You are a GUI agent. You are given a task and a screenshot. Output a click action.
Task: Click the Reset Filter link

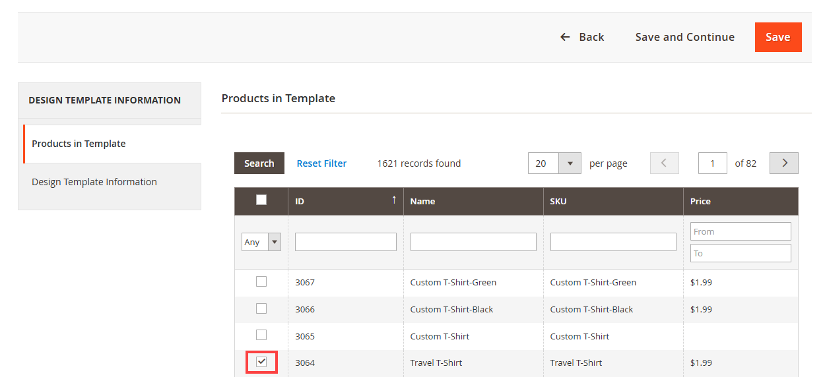click(321, 163)
